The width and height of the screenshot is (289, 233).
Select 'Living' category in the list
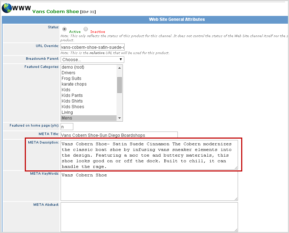click(89, 112)
